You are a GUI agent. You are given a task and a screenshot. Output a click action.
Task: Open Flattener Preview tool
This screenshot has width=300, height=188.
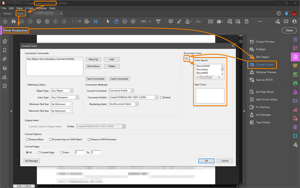click(x=266, y=72)
